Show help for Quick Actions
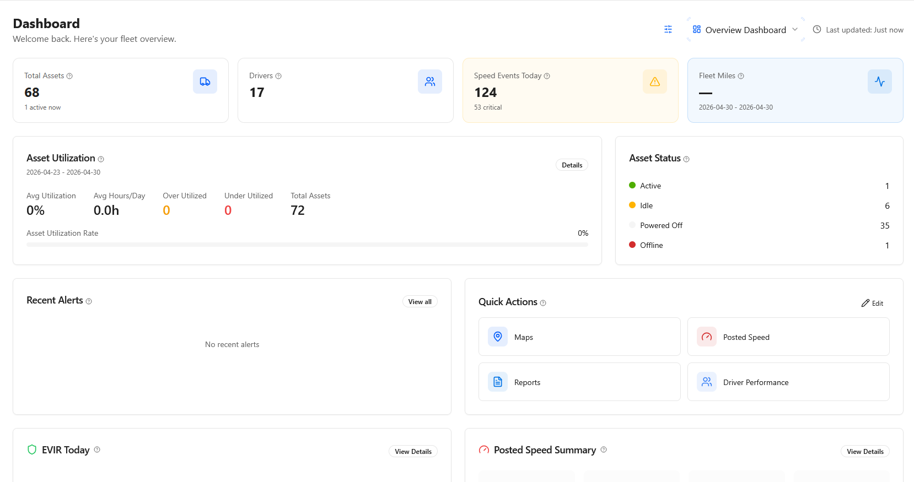 543,303
